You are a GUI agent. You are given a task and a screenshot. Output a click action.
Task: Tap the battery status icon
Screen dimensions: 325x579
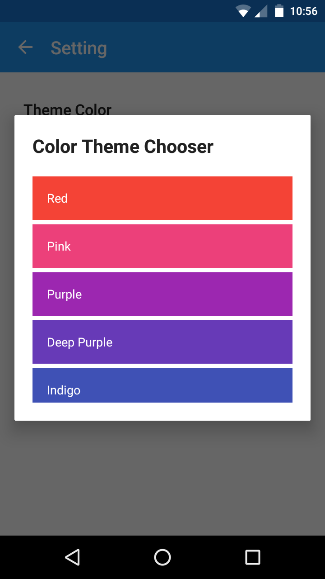pyautogui.click(x=279, y=11)
